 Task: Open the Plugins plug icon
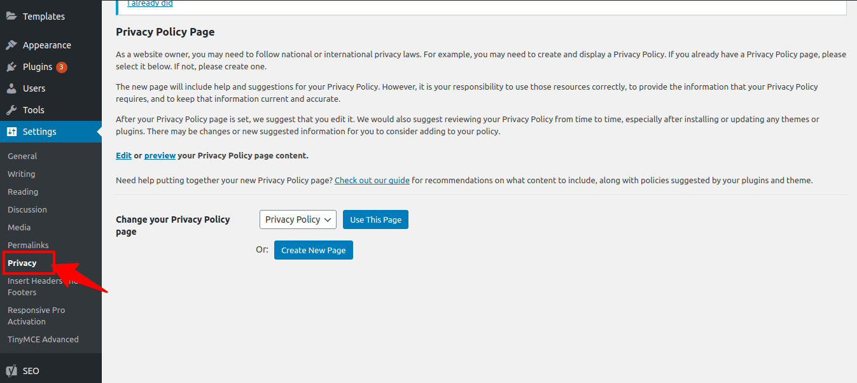(x=12, y=67)
